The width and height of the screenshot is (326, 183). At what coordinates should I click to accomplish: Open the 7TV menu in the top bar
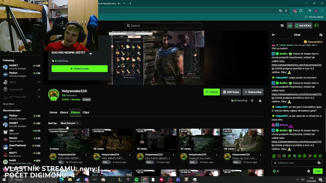click(x=282, y=26)
